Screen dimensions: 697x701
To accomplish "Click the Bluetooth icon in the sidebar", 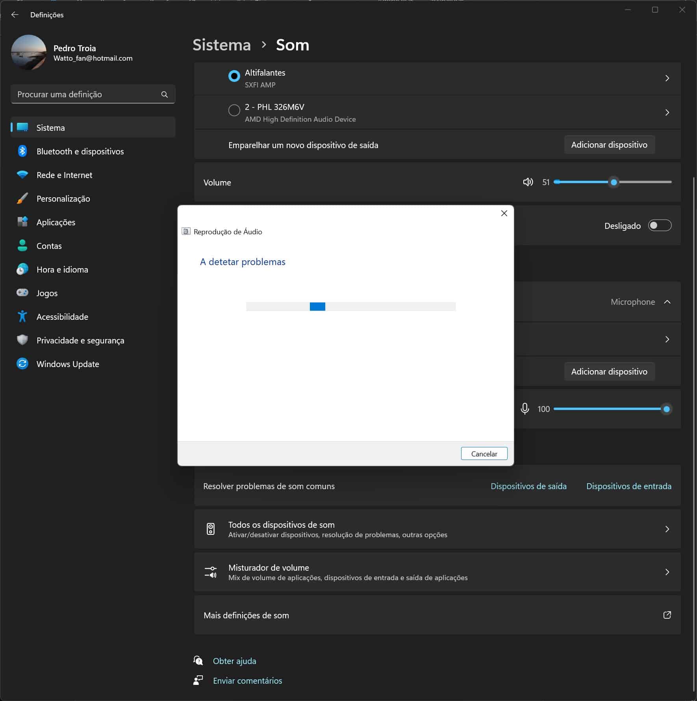I will coord(22,151).
